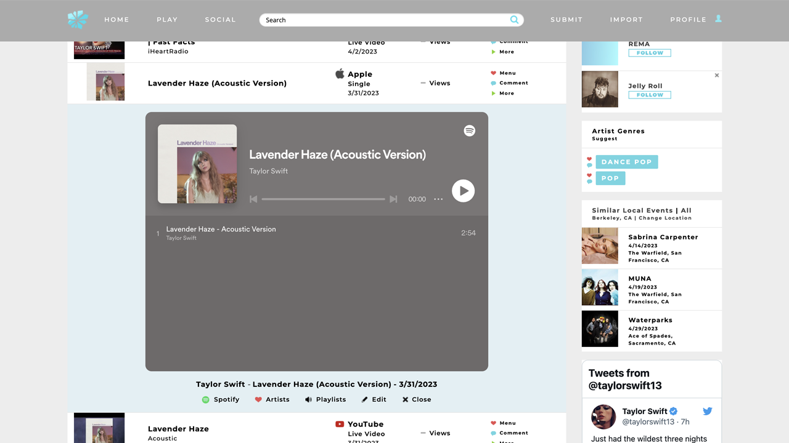The width and height of the screenshot is (789, 443).
Task: Click the Spotify logo in player
Action: [x=470, y=130]
